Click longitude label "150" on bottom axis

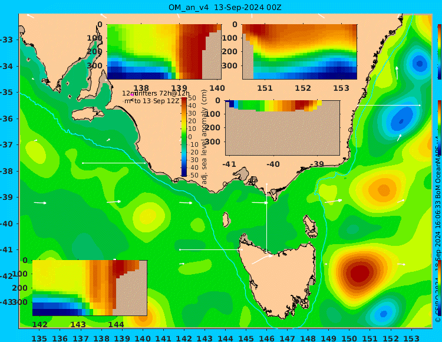(x=349, y=338)
